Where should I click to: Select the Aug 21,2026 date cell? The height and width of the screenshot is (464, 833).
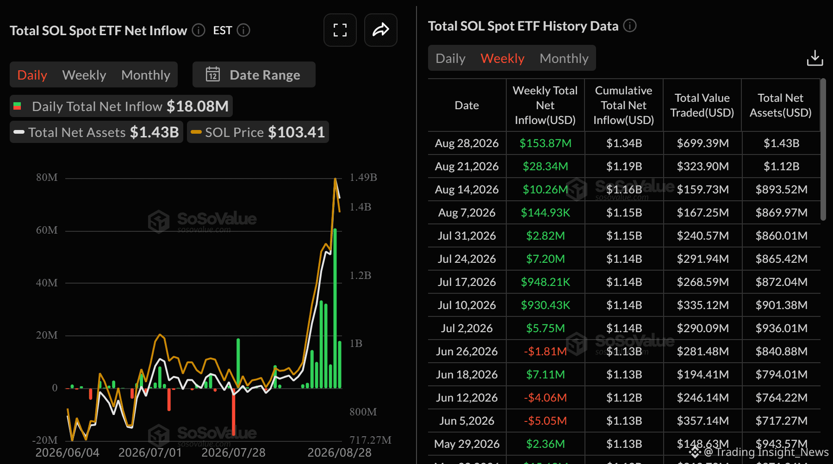(467, 167)
